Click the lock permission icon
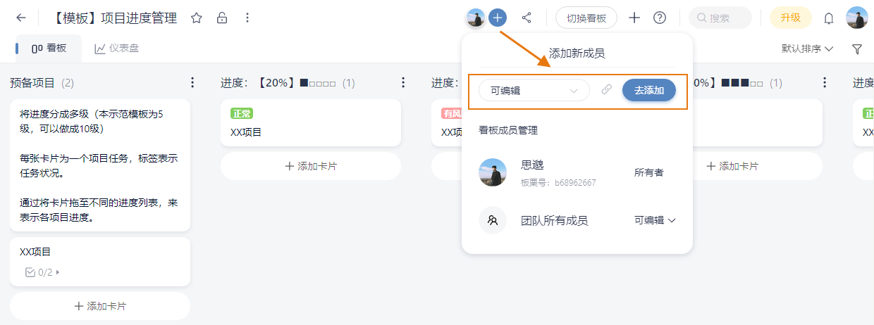 click(222, 18)
